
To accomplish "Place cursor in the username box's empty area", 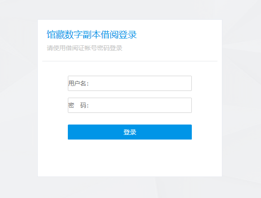I will click(140, 83).
